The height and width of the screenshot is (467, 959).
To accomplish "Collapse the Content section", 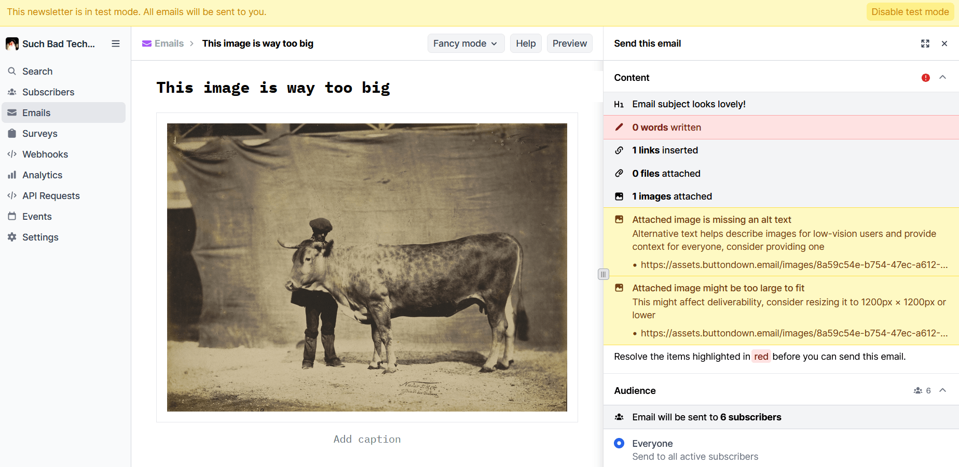I will (943, 77).
